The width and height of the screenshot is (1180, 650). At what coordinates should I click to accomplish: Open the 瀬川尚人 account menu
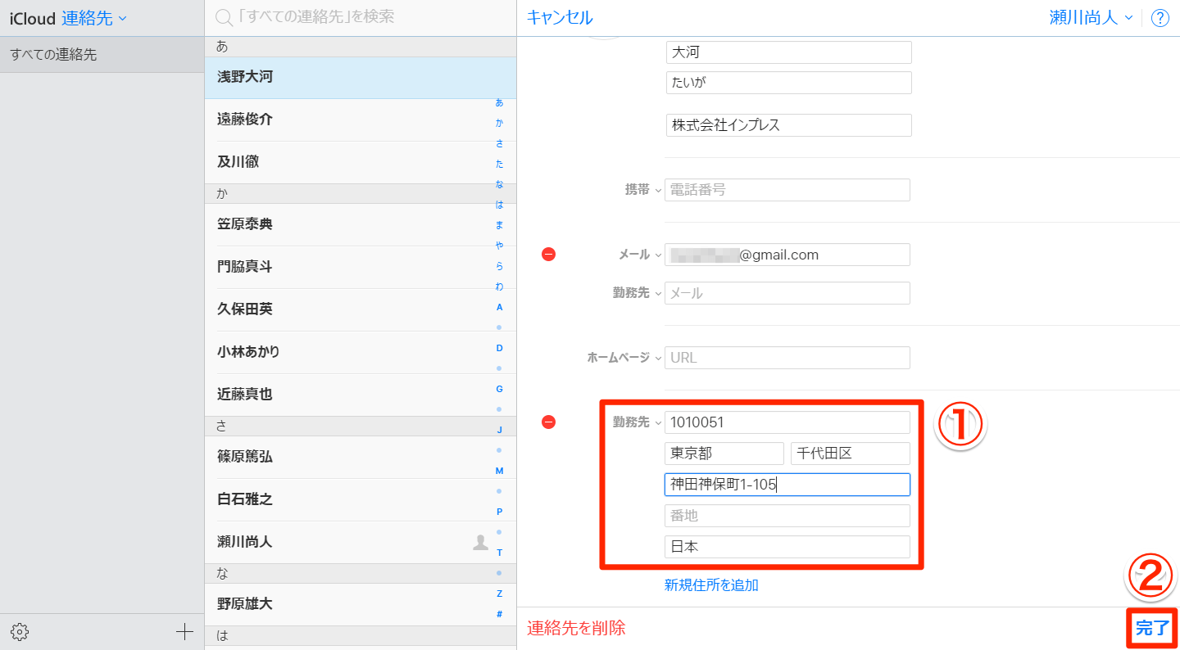pyautogui.click(x=1091, y=17)
